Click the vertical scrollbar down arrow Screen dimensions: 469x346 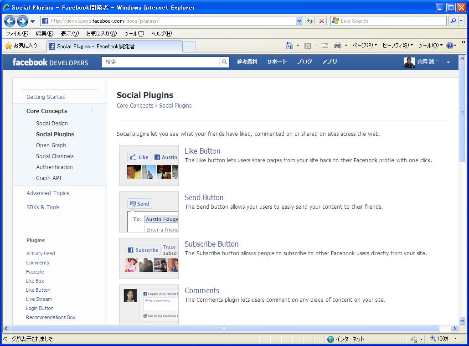[x=462, y=320]
